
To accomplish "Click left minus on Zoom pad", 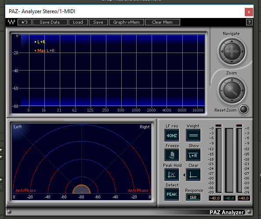I will click(x=221, y=91).
